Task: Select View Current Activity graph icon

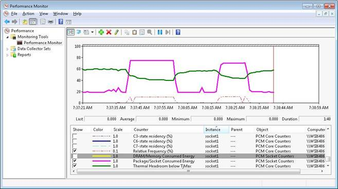Action: [70, 32]
